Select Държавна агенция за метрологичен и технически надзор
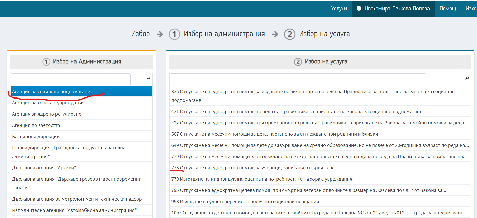Viewport: 477px width, 218px height. pyautogui.click(x=81, y=199)
